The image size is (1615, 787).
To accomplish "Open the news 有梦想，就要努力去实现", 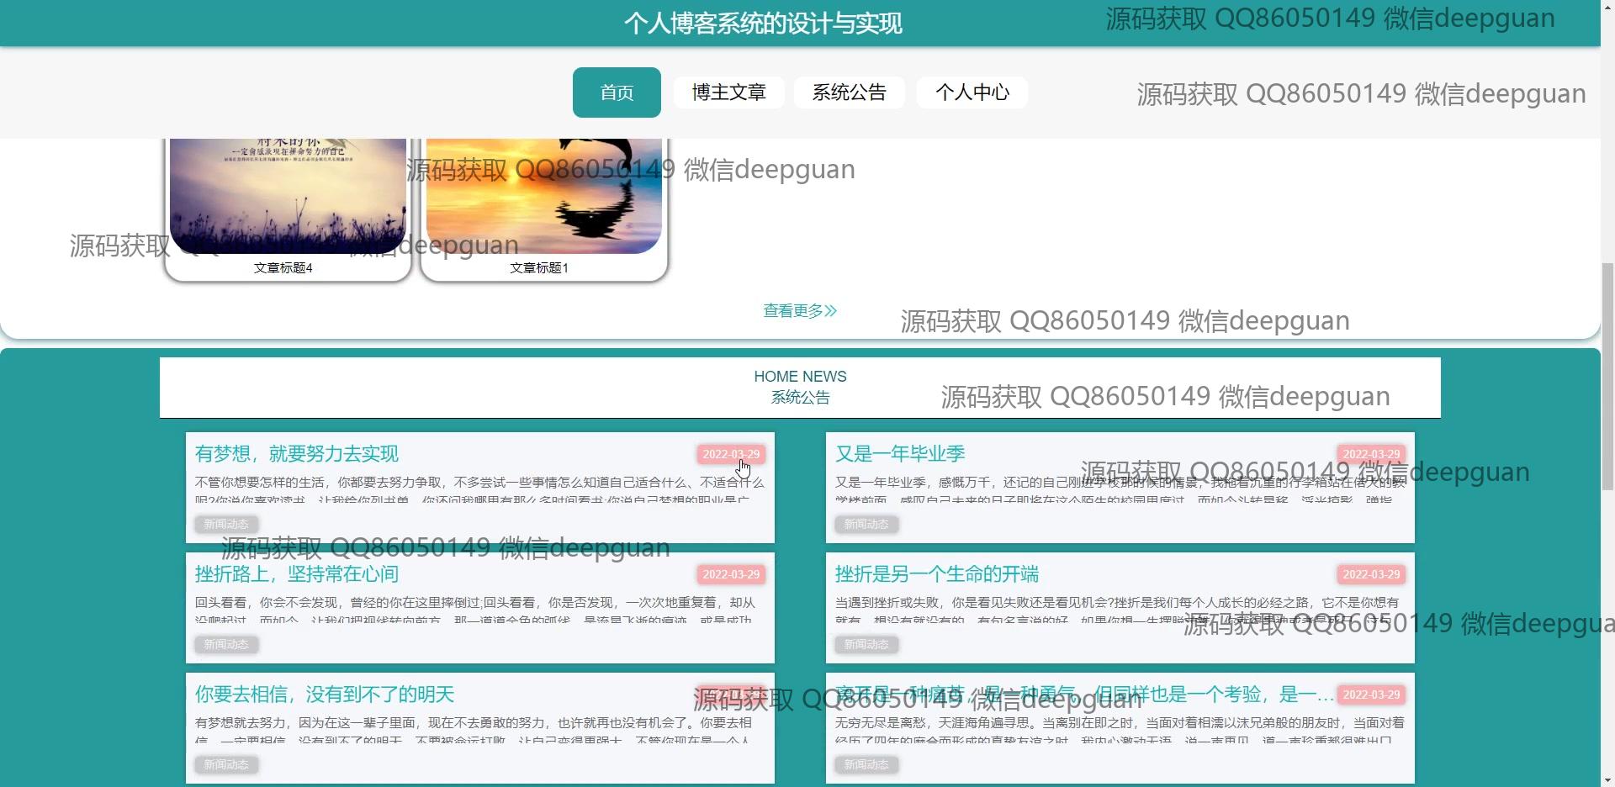I will pyautogui.click(x=296, y=453).
